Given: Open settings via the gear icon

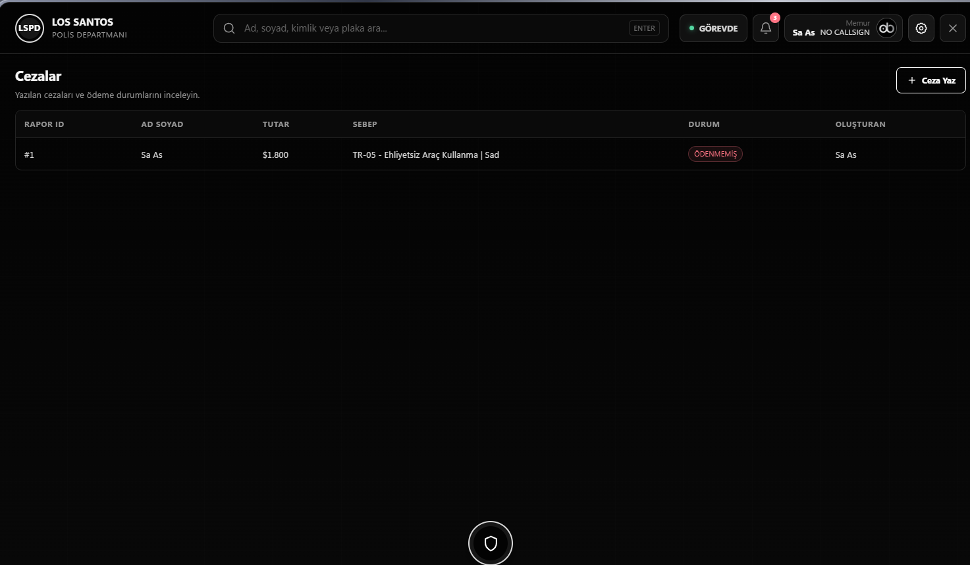Looking at the screenshot, I should coord(921,28).
